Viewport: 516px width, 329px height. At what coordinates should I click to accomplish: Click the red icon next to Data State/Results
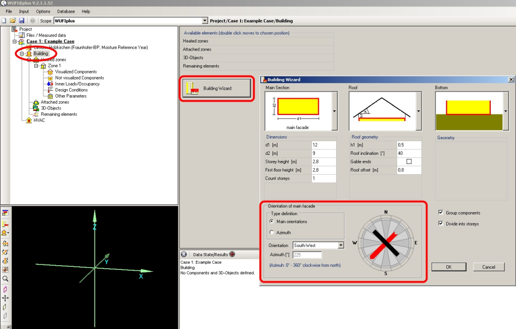click(x=232, y=254)
